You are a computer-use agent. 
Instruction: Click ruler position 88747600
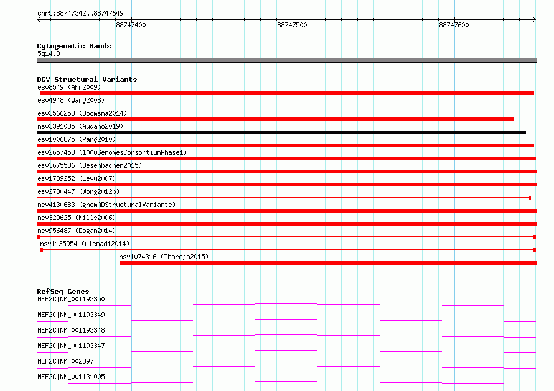454,25
